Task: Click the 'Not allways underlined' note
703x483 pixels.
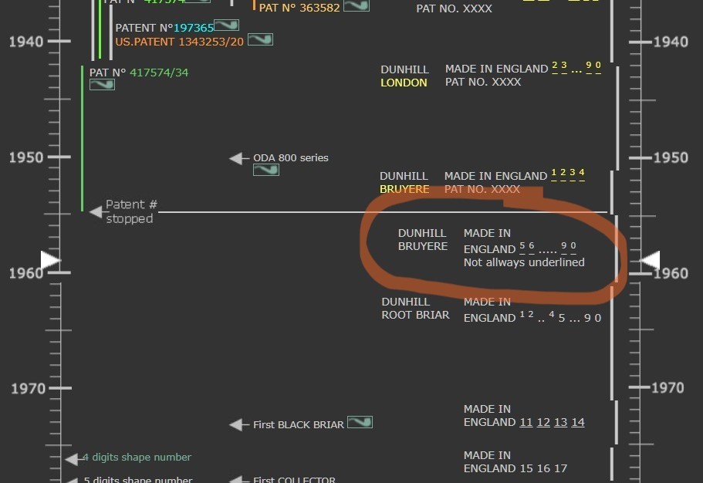Action: click(x=524, y=262)
